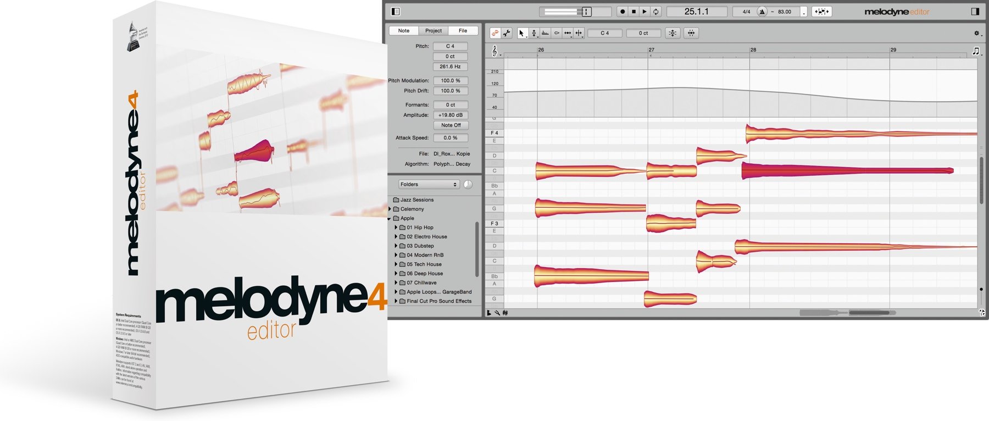Select the Note Separation tool
This screenshot has width=989, height=421.
click(x=579, y=33)
